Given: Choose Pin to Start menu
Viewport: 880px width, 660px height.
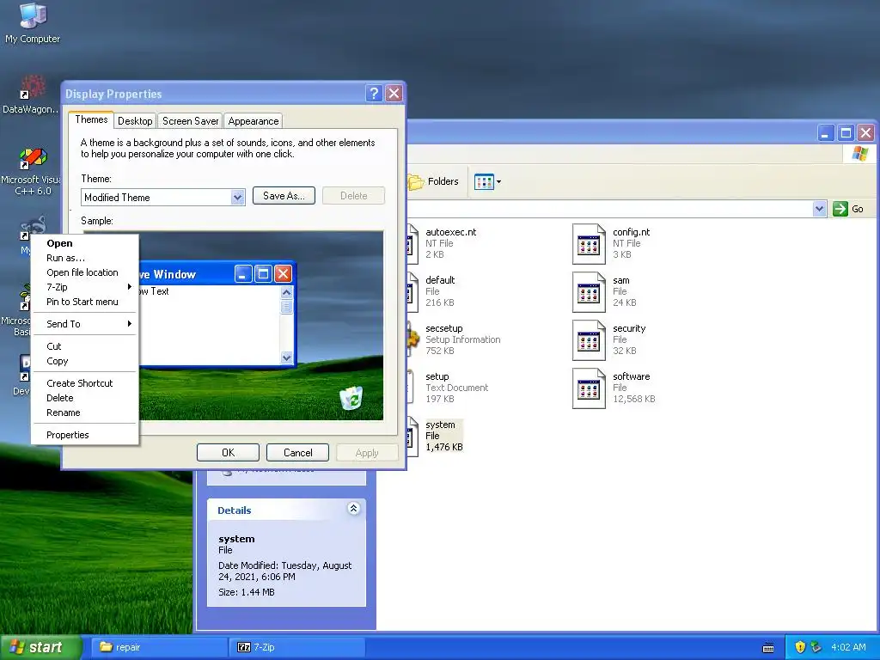Looking at the screenshot, I should coord(84,302).
